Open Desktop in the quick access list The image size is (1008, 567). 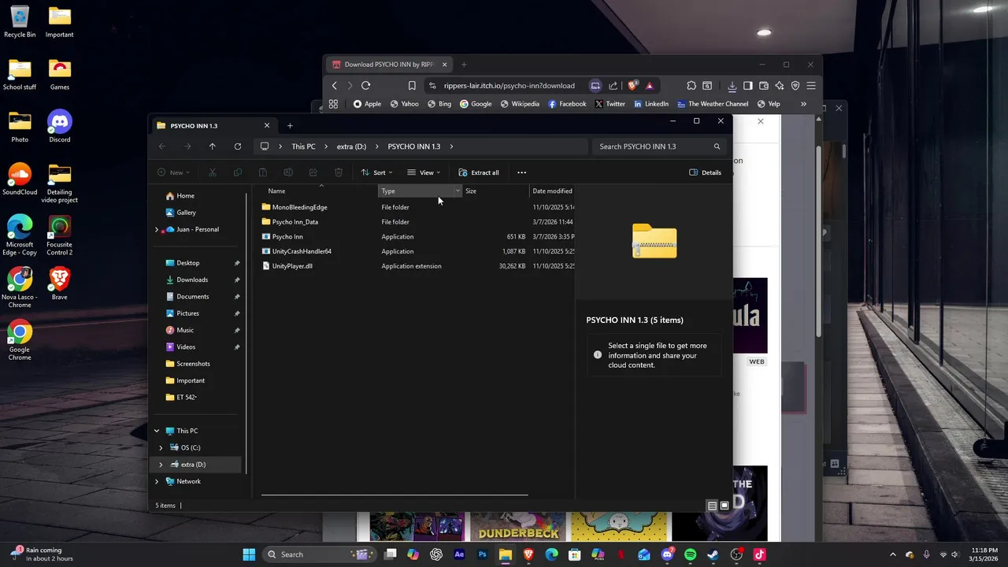click(x=187, y=263)
